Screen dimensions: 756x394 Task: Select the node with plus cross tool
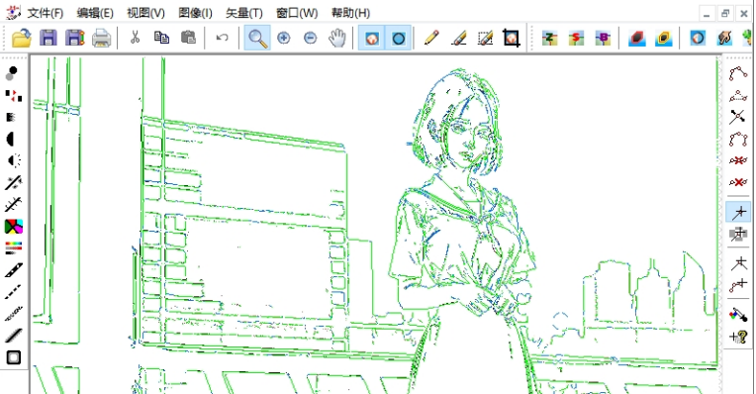(738, 285)
